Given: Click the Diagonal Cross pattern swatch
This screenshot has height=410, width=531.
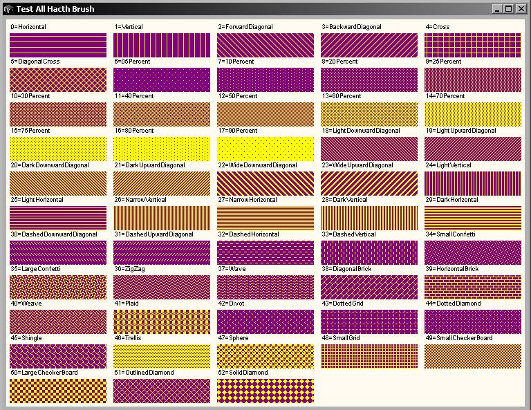Looking at the screenshot, I should [x=58, y=80].
